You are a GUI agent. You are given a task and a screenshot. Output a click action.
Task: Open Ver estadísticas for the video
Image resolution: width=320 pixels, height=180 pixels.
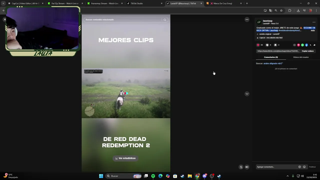[125, 158]
